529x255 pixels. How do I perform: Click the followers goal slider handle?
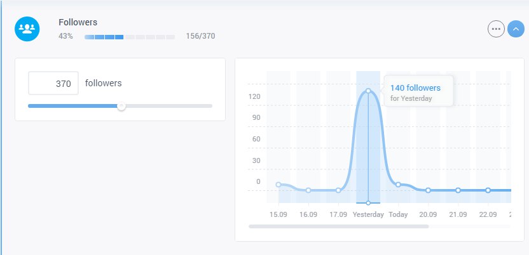click(x=121, y=106)
